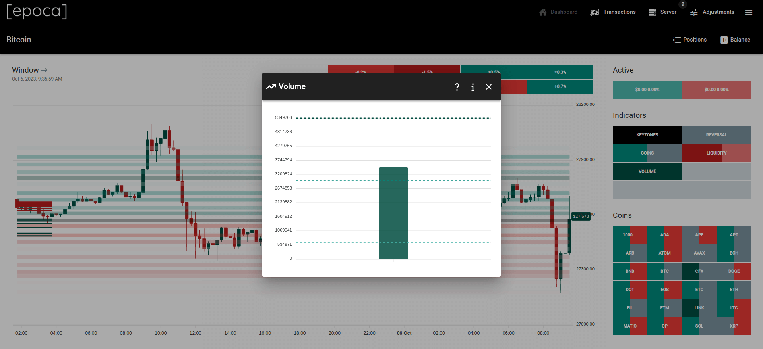Toggle the LIQUIDITY indicator
This screenshot has width=763, height=349.
717,153
